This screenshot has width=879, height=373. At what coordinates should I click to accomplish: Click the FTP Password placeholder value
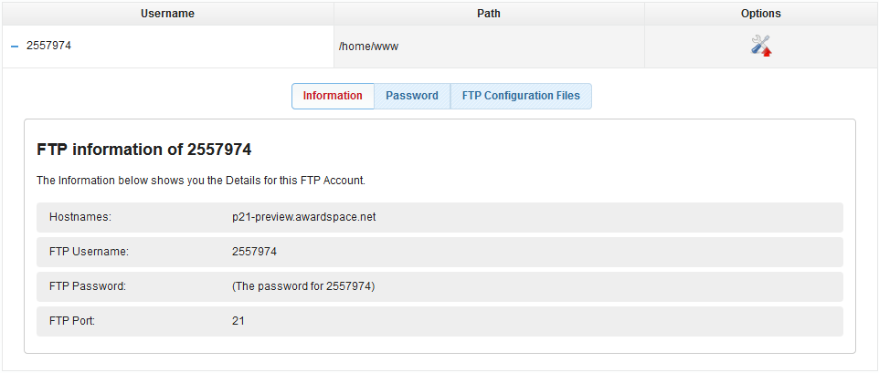coord(303,286)
